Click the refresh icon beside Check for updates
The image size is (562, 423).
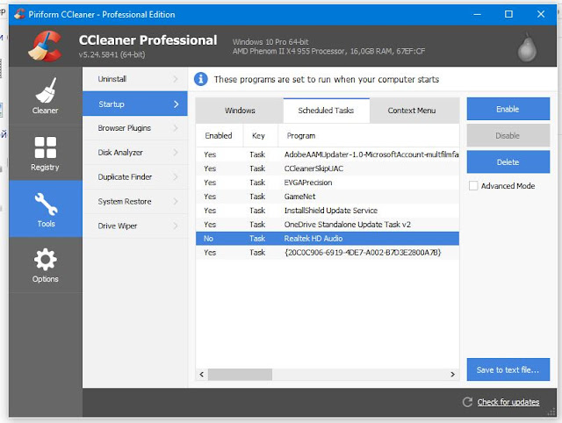click(x=467, y=402)
